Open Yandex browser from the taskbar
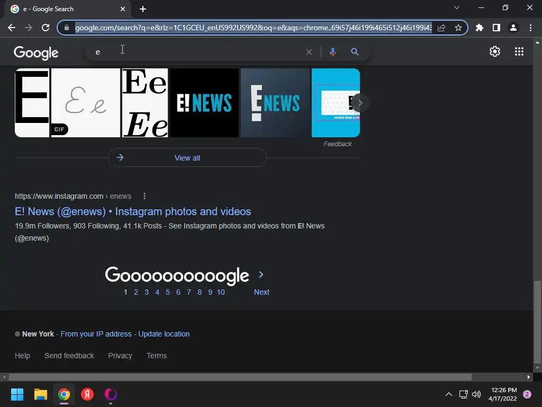542x407 pixels. (x=87, y=394)
